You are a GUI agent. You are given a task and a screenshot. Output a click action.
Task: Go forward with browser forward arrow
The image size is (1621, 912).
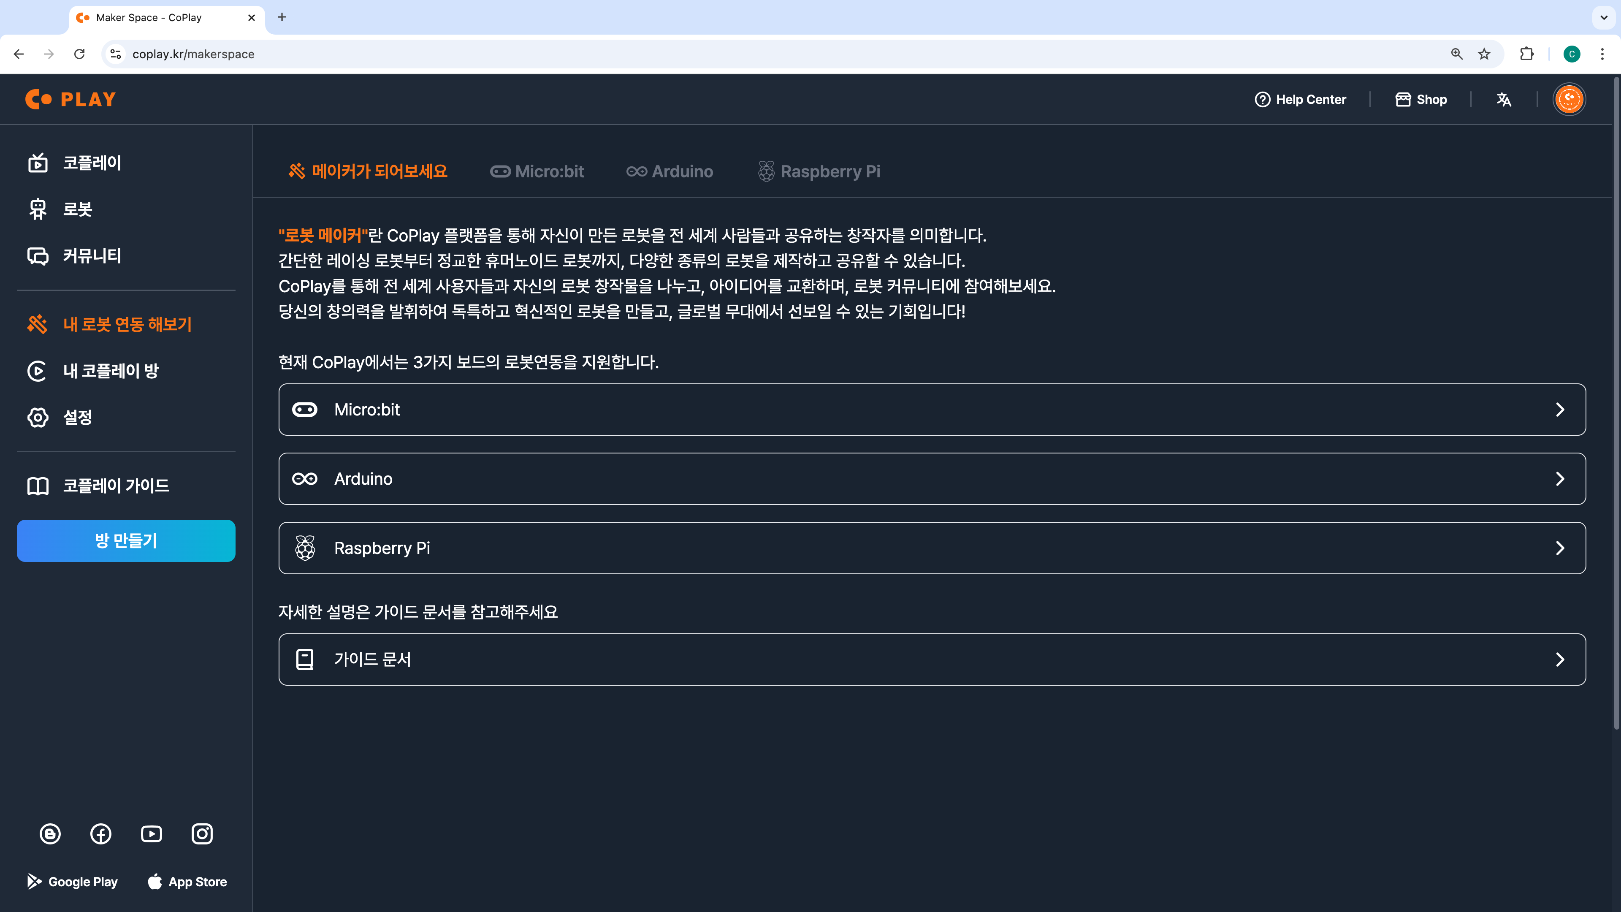click(49, 54)
